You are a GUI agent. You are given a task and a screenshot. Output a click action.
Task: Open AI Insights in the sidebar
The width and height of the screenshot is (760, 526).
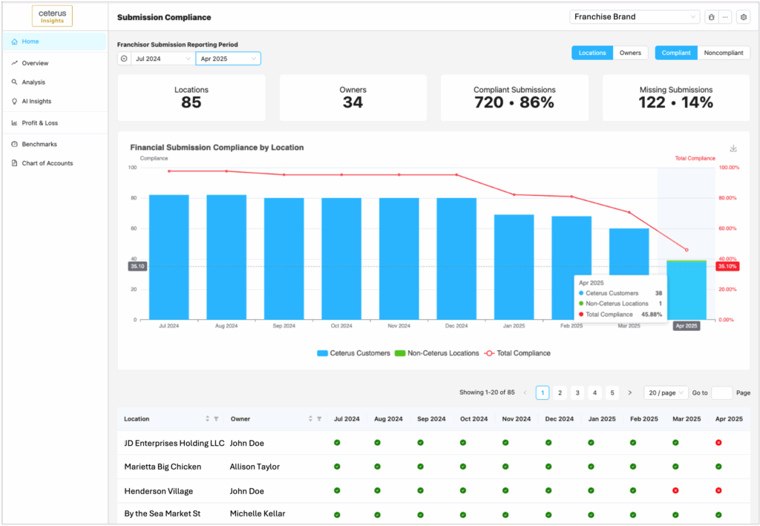(36, 101)
